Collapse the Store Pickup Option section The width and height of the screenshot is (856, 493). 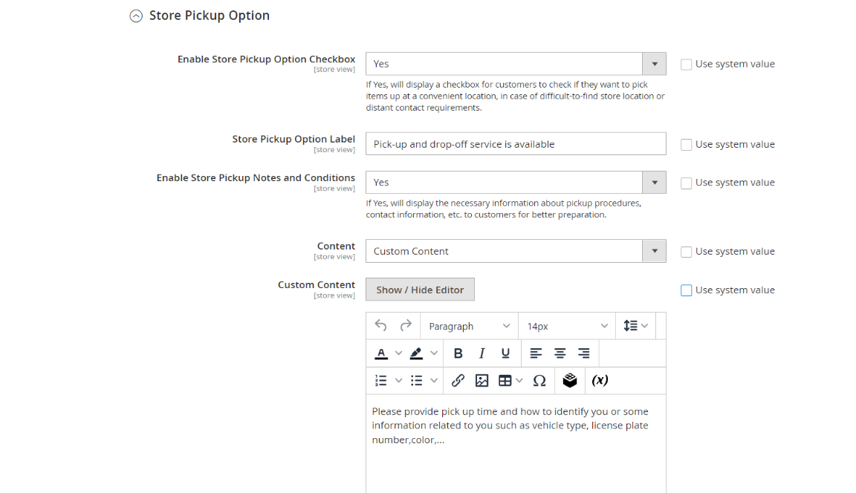point(136,16)
